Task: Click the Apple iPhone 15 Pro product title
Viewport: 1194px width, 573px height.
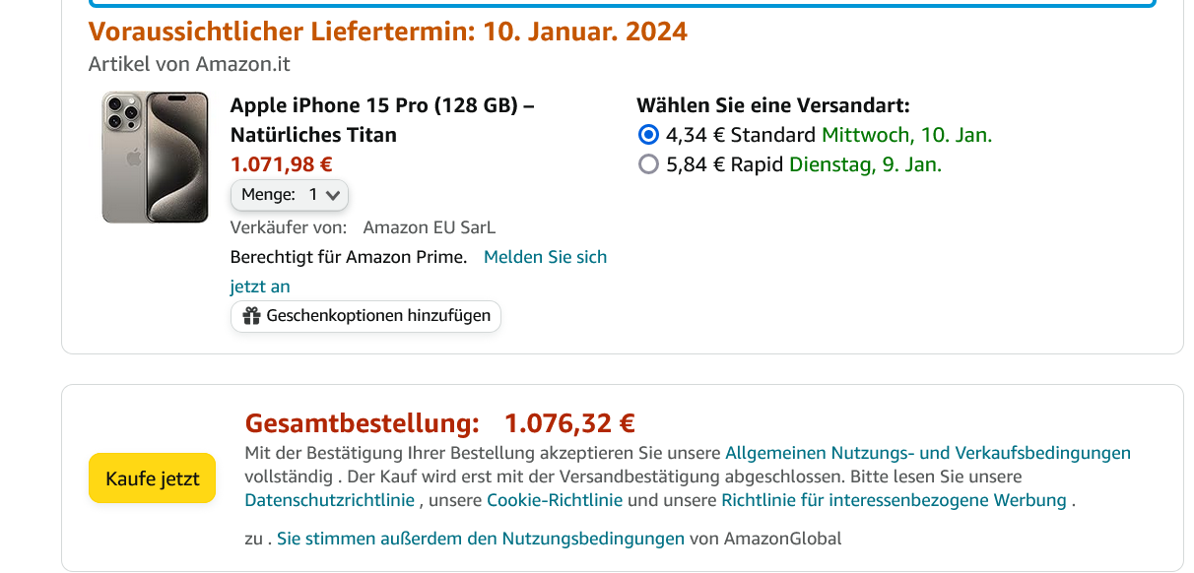Action: coord(382,119)
